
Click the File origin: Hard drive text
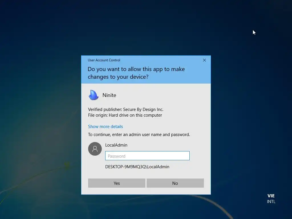click(x=125, y=115)
